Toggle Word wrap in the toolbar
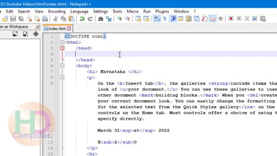Screen dimensions: 277x156 (157, 19)
